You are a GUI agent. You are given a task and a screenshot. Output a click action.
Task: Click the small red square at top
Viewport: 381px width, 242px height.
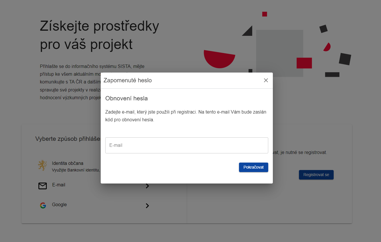pyautogui.click(x=265, y=14)
